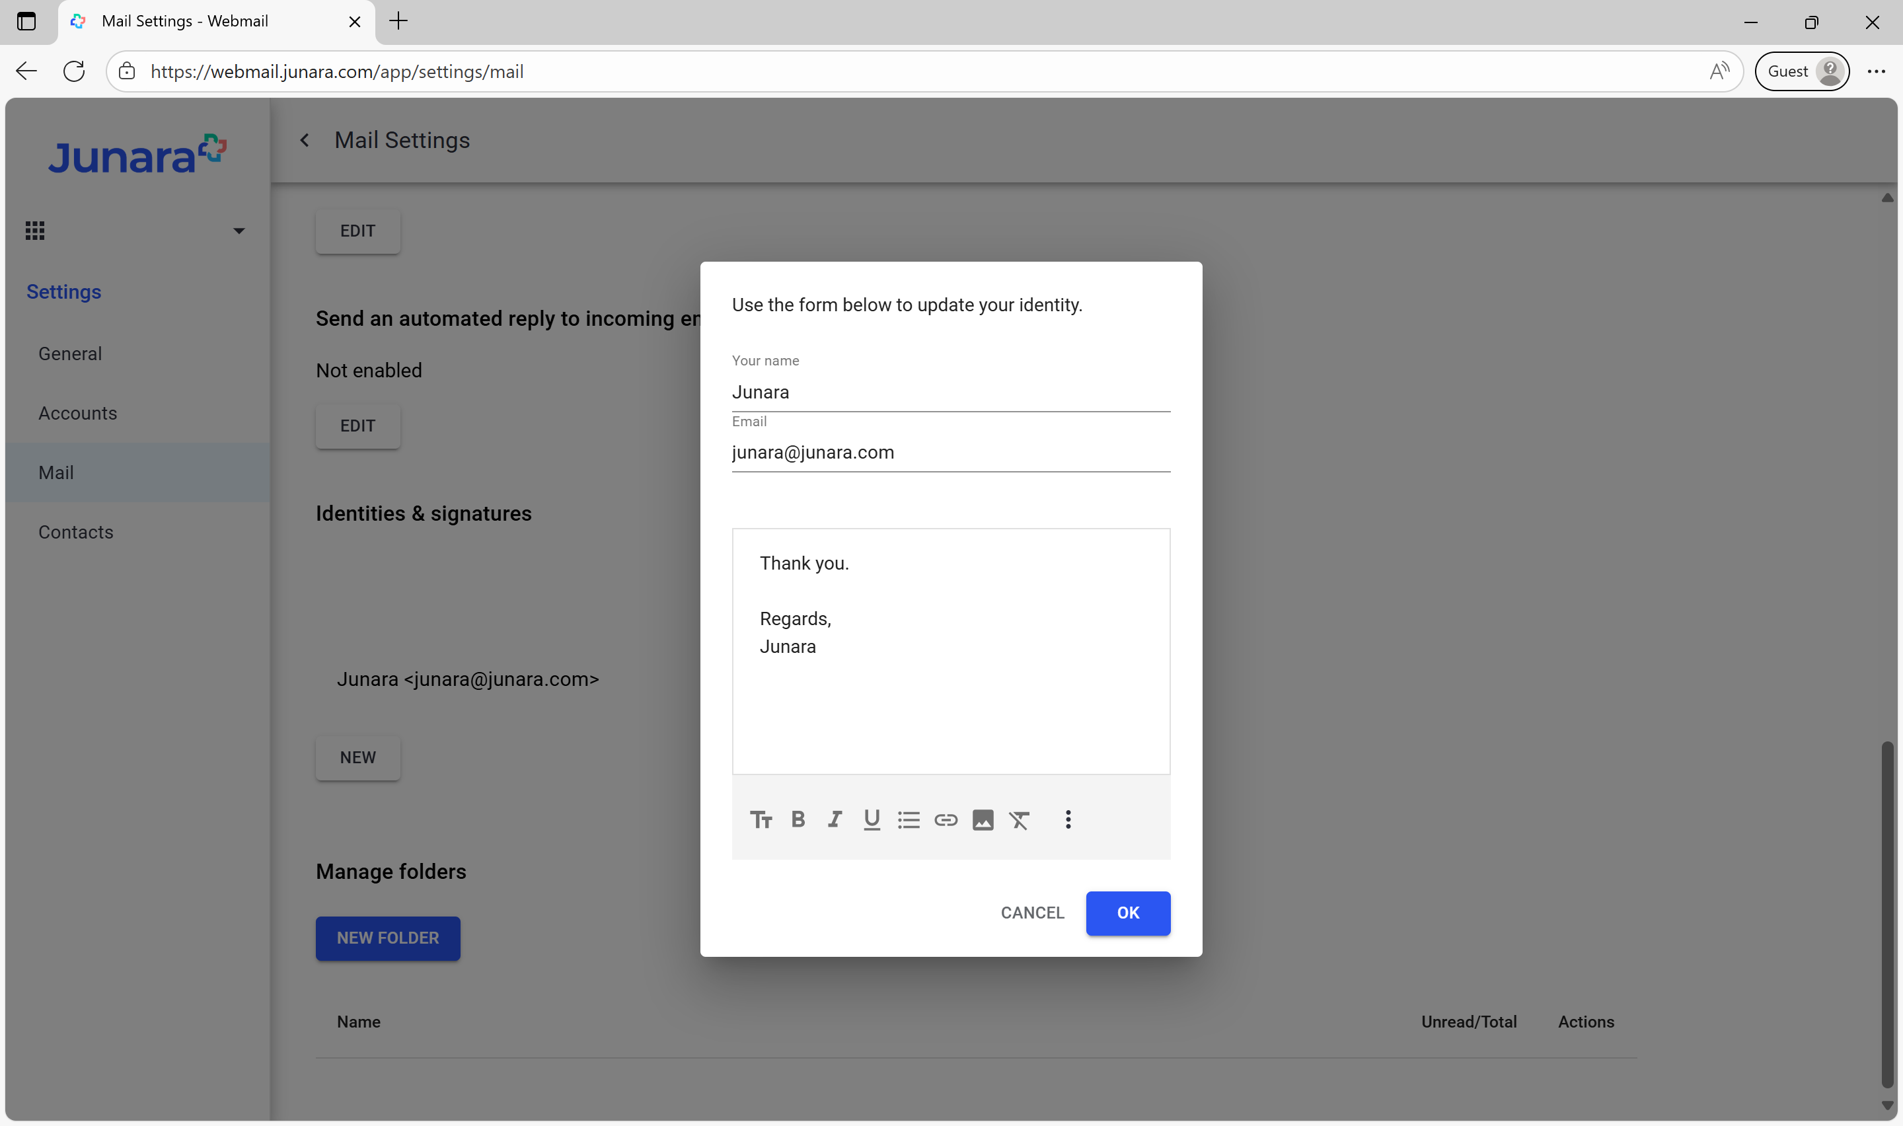This screenshot has height=1126, width=1903.
Task: Click the Junara logo
Action: click(137, 155)
